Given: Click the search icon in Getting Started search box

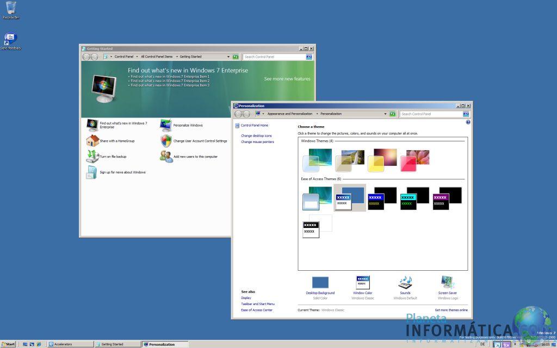Looking at the screenshot, I should (309, 57).
